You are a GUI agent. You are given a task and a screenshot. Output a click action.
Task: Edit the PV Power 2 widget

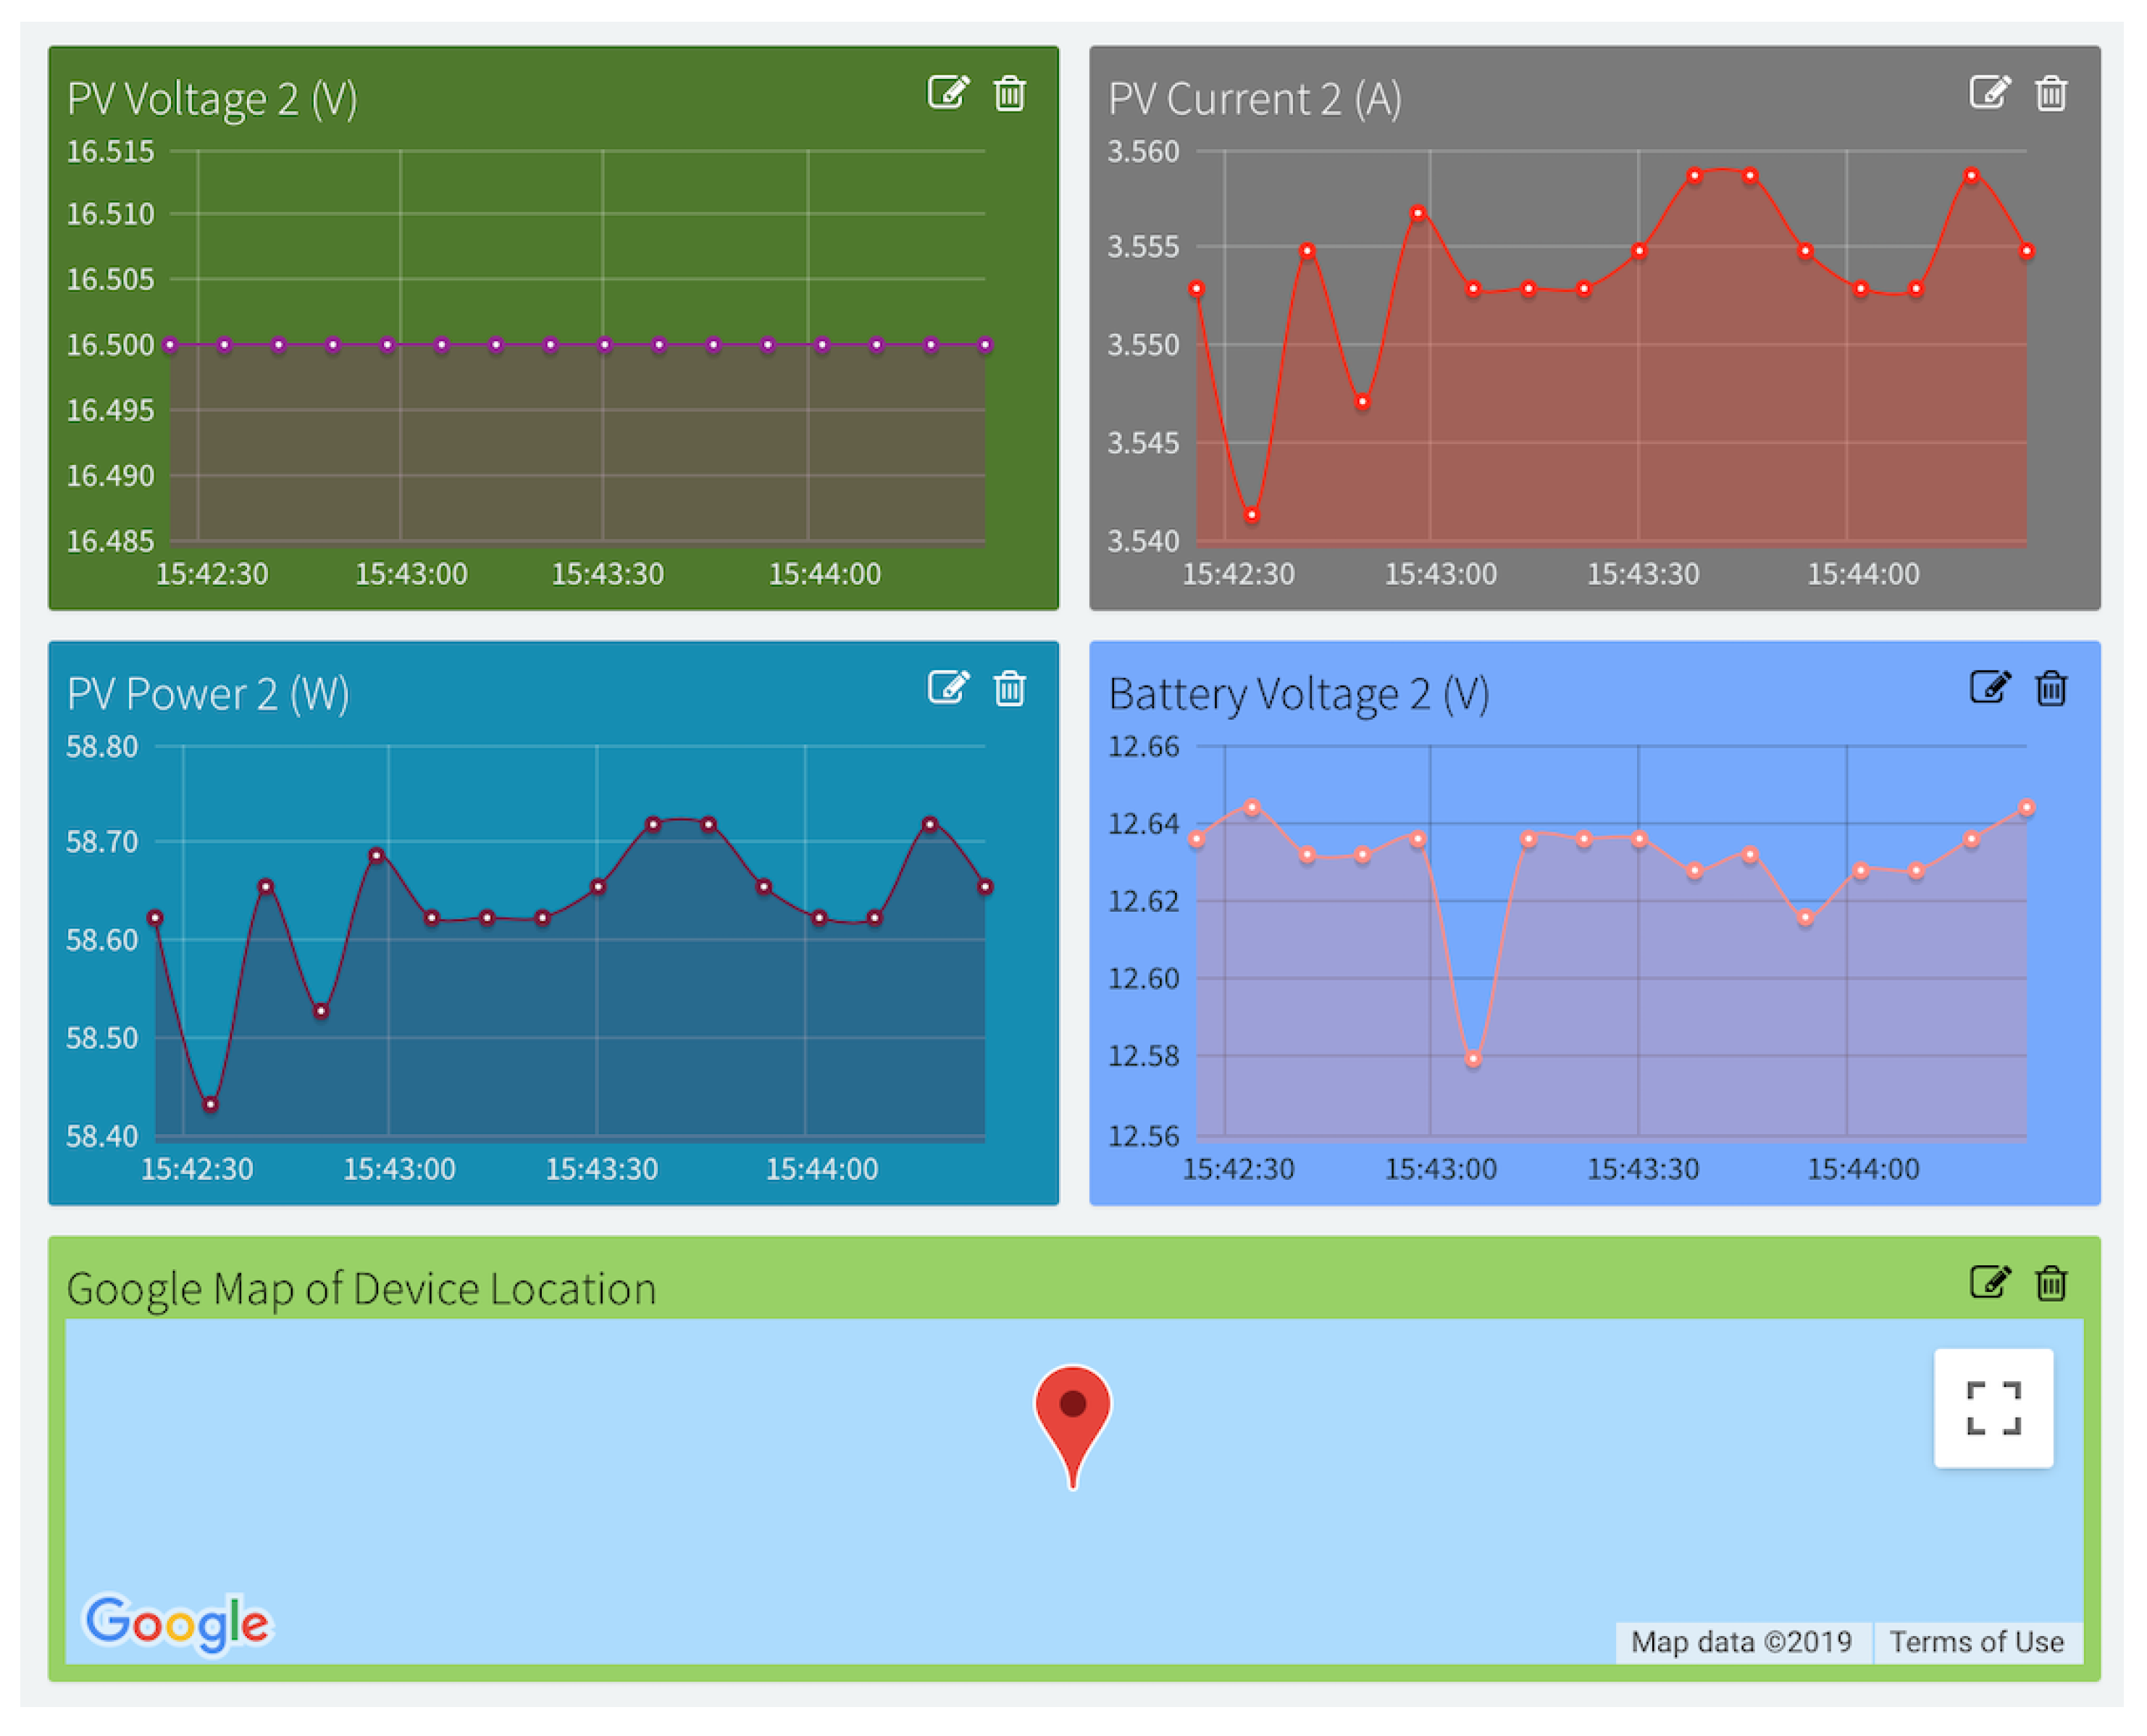coord(947,687)
